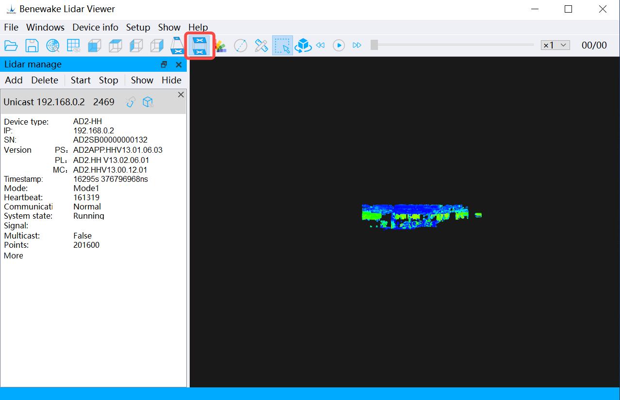The image size is (620, 400).
Task: Open the File menu
Action: pyautogui.click(x=11, y=27)
